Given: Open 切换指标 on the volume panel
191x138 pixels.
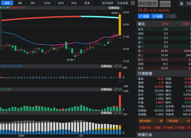Looking at the screenshot, I should coord(106,89).
